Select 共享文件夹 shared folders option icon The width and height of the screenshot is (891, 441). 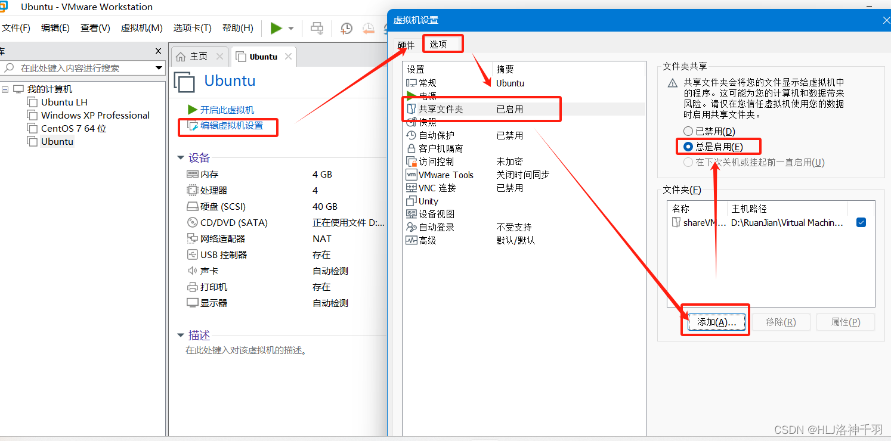(x=411, y=109)
